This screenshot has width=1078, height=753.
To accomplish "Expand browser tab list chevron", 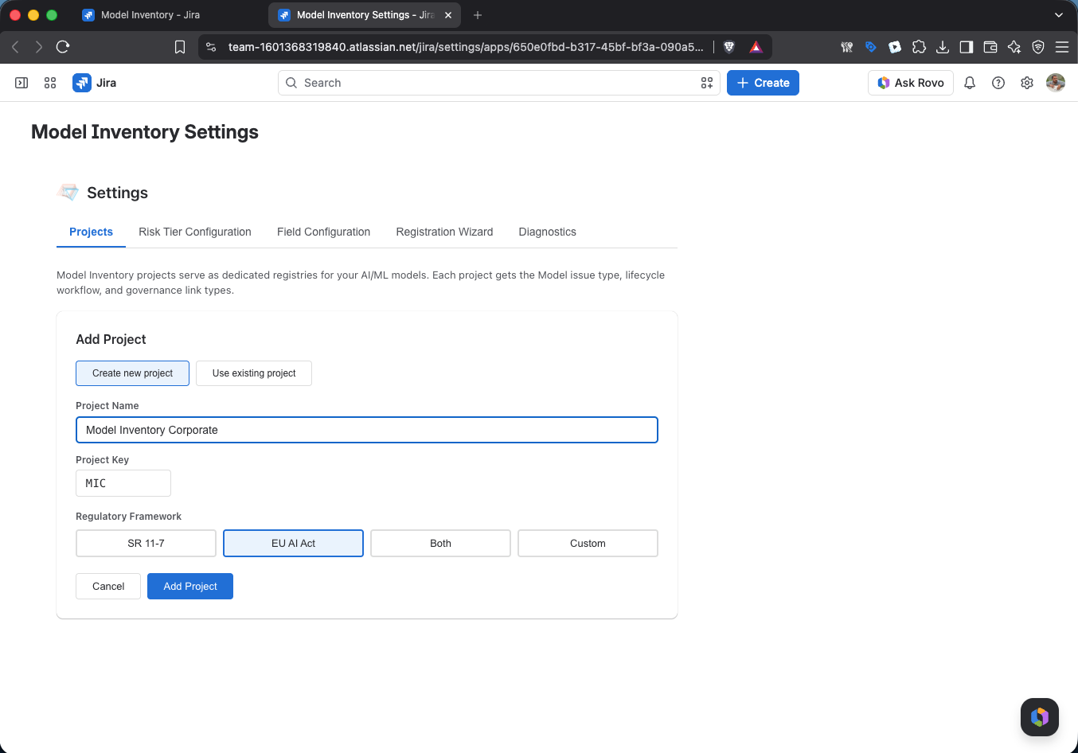I will point(1059,15).
